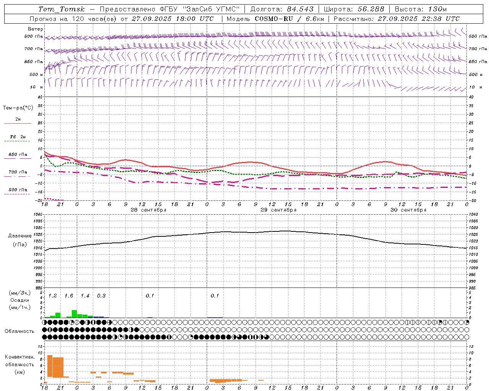Viewport: 489px width, 391px height.
Task: Select the 'Предоставлено ФГБУ "ЗапСиб УГМС"' provider text
Action: coord(170,9)
